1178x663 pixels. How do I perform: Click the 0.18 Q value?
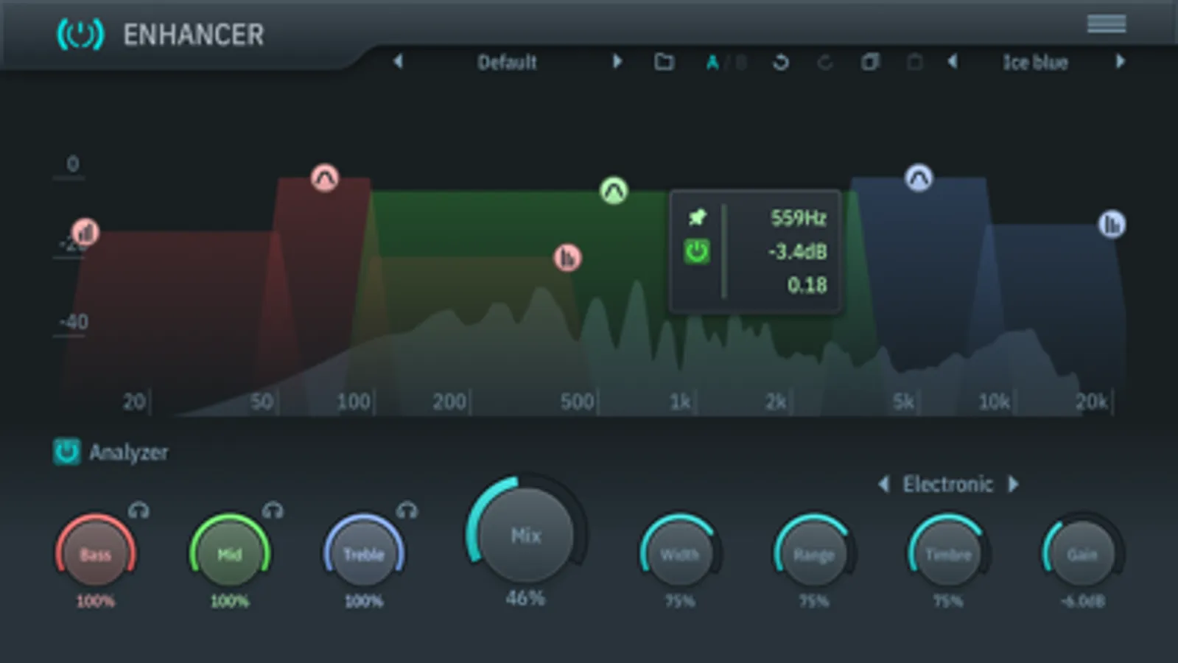[x=807, y=285]
